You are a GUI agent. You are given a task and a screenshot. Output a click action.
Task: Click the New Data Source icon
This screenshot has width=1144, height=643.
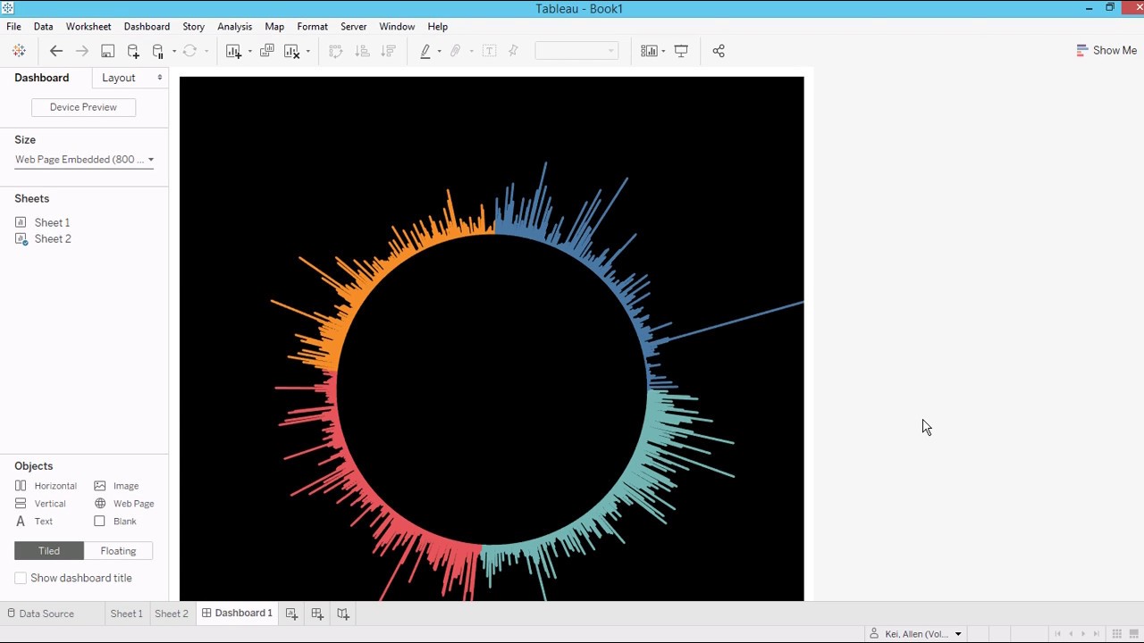pyautogui.click(x=133, y=51)
